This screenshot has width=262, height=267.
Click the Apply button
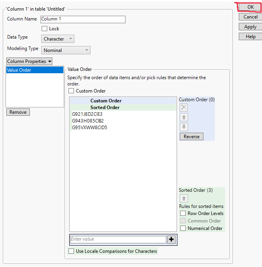tap(250, 27)
